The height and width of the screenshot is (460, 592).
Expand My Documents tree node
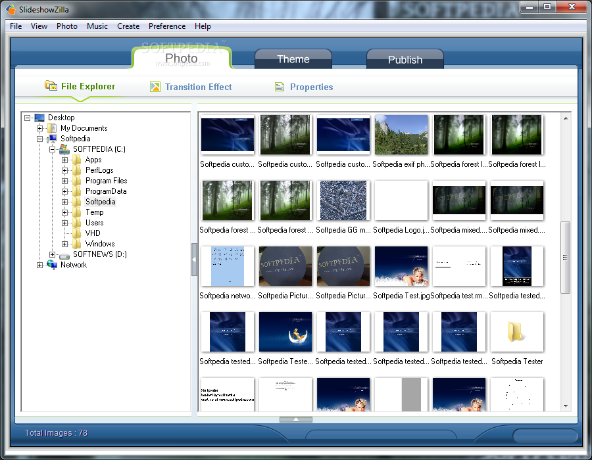(39, 128)
